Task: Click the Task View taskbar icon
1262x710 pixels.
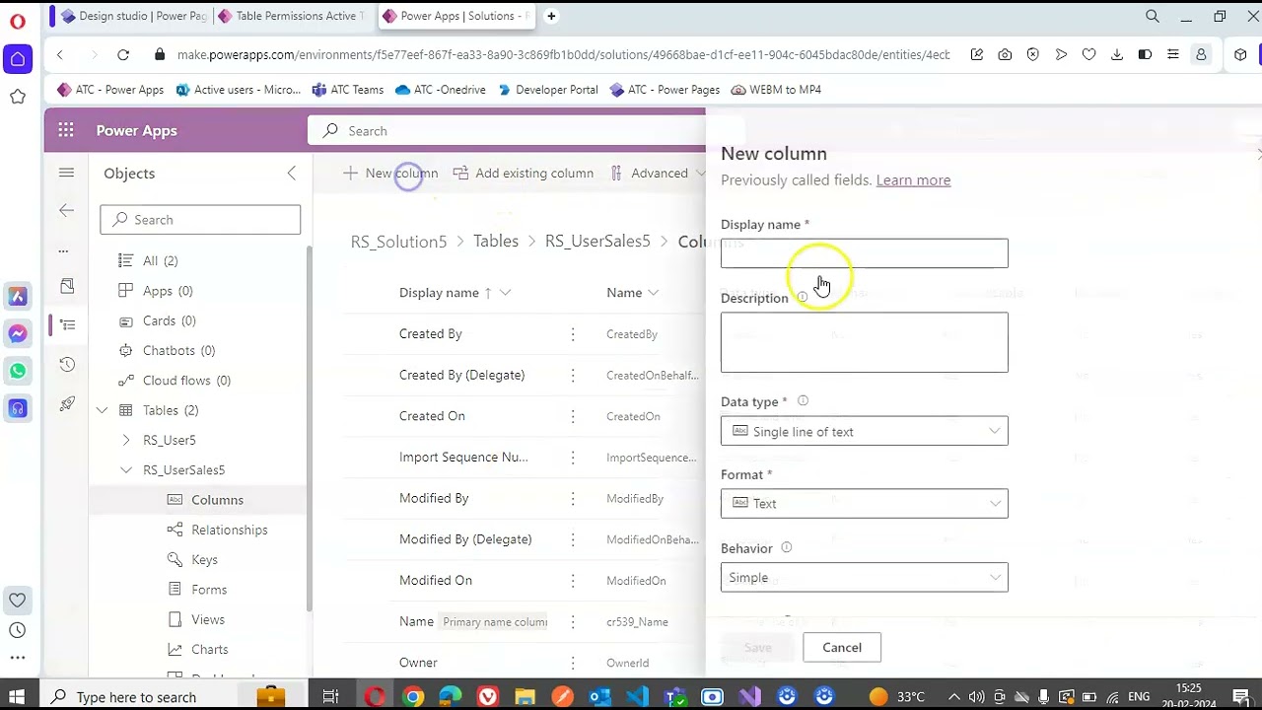Action: (330, 697)
